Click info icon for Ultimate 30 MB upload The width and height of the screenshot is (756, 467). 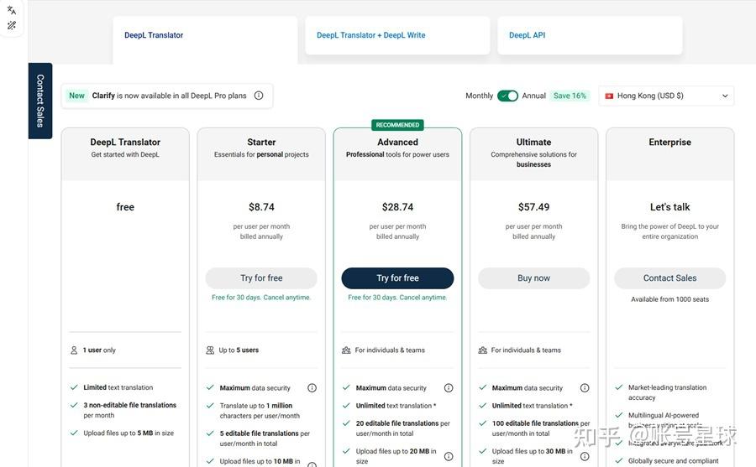(x=585, y=456)
